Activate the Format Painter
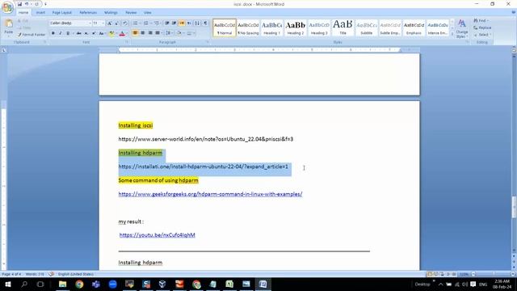The width and height of the screenshot is (517, 291). tap(32, 35)
